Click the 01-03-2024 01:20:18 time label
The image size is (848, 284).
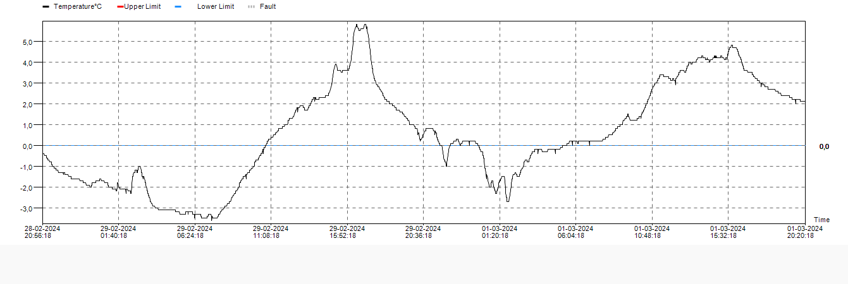[500, 232]
